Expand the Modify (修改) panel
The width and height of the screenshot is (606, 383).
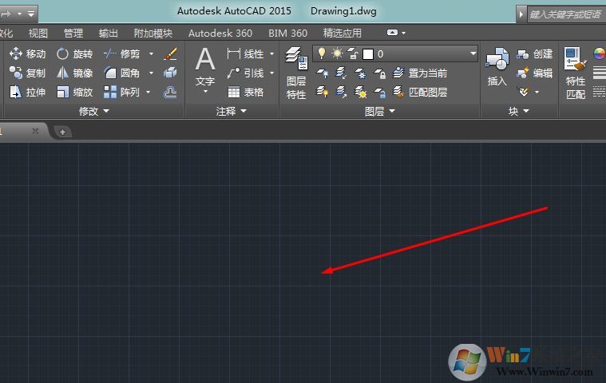click(x=94, y=111)
